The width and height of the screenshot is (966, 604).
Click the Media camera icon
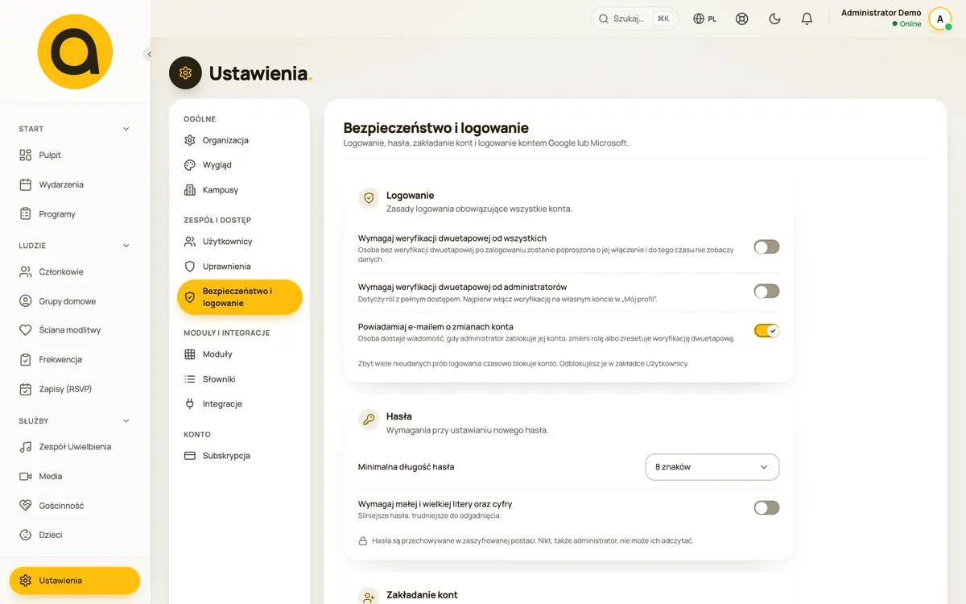click(x=26, y=476)
